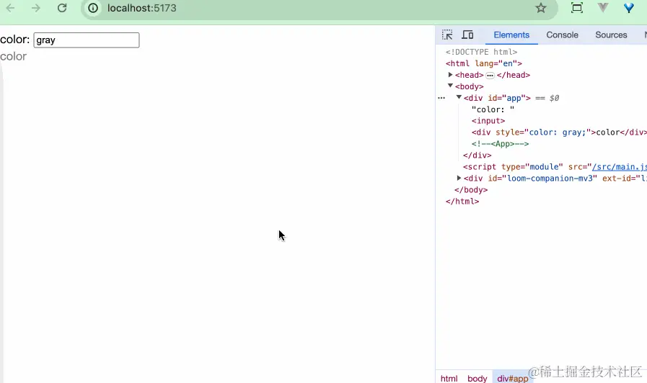Activate the inspect element picker
Viewport: 647px width, 383px height.
[447, 35]
